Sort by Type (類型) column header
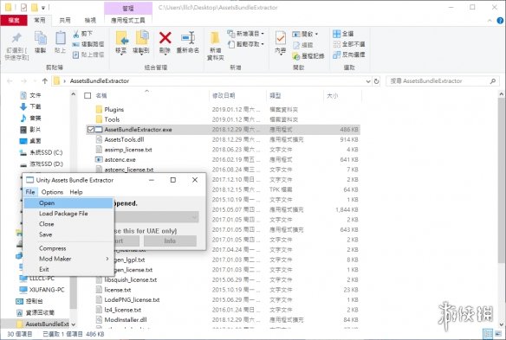 tap(295, 96)
